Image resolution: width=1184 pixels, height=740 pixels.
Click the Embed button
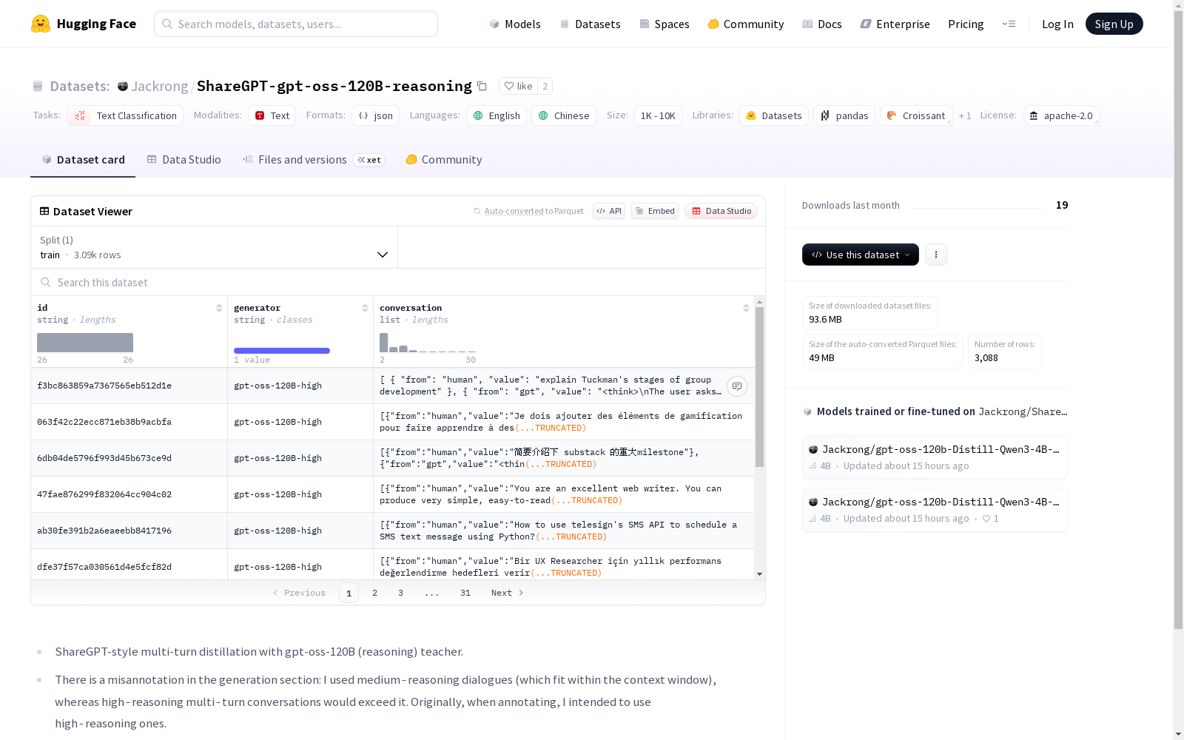point(655,211)
